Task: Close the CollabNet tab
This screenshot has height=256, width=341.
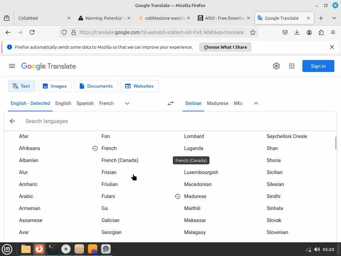Action: click(69, 18)
